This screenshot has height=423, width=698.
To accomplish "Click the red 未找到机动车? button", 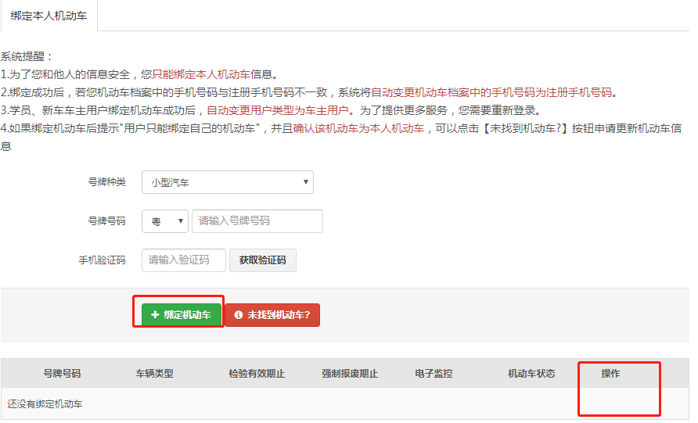I will (x=272, y=315).
